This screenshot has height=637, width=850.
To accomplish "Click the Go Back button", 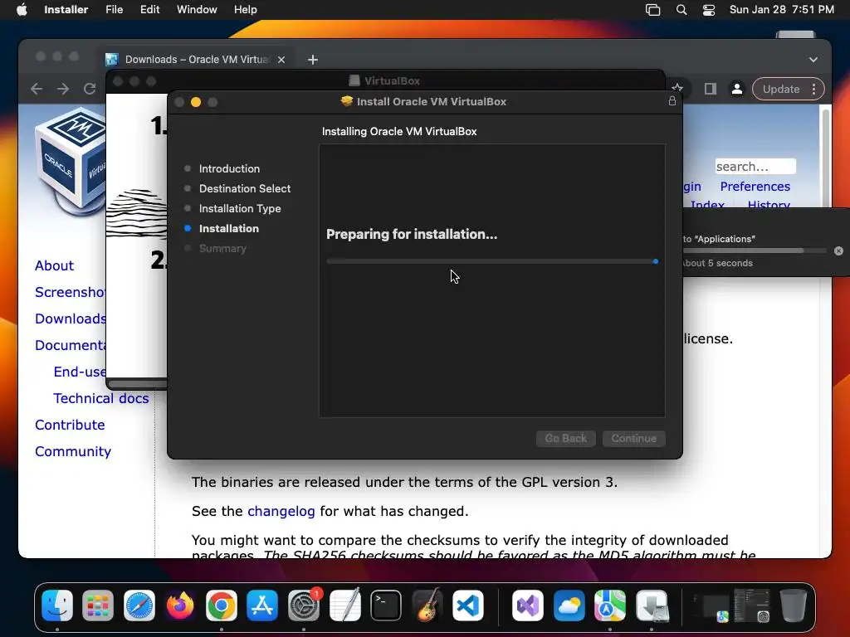I will click(x=566, y=438).
